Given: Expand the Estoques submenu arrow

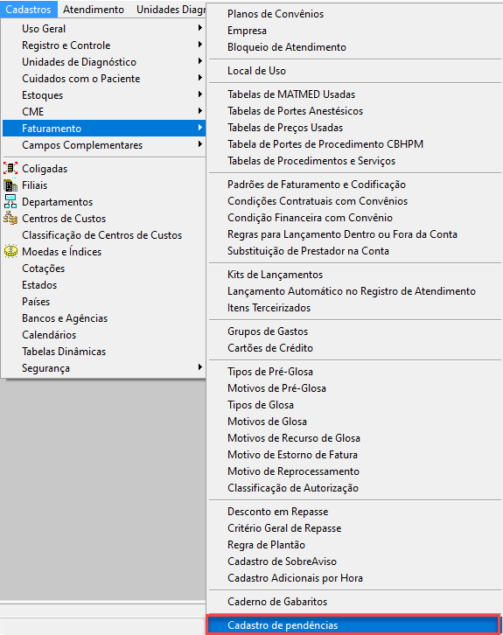Looking at the screenshot, I should [200, 94].
